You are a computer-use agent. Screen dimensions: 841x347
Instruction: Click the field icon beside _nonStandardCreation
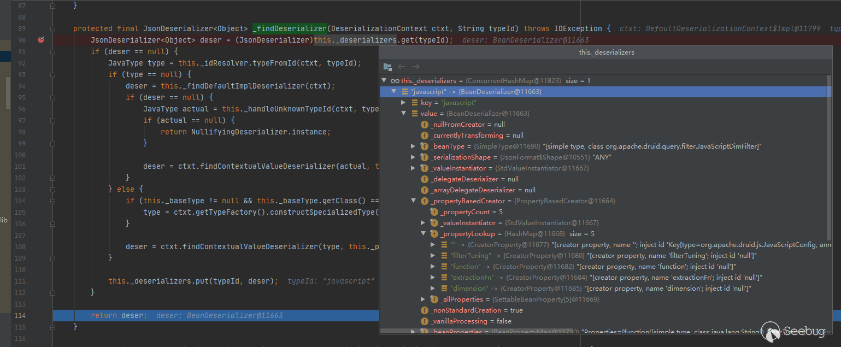tap(425, 310)
